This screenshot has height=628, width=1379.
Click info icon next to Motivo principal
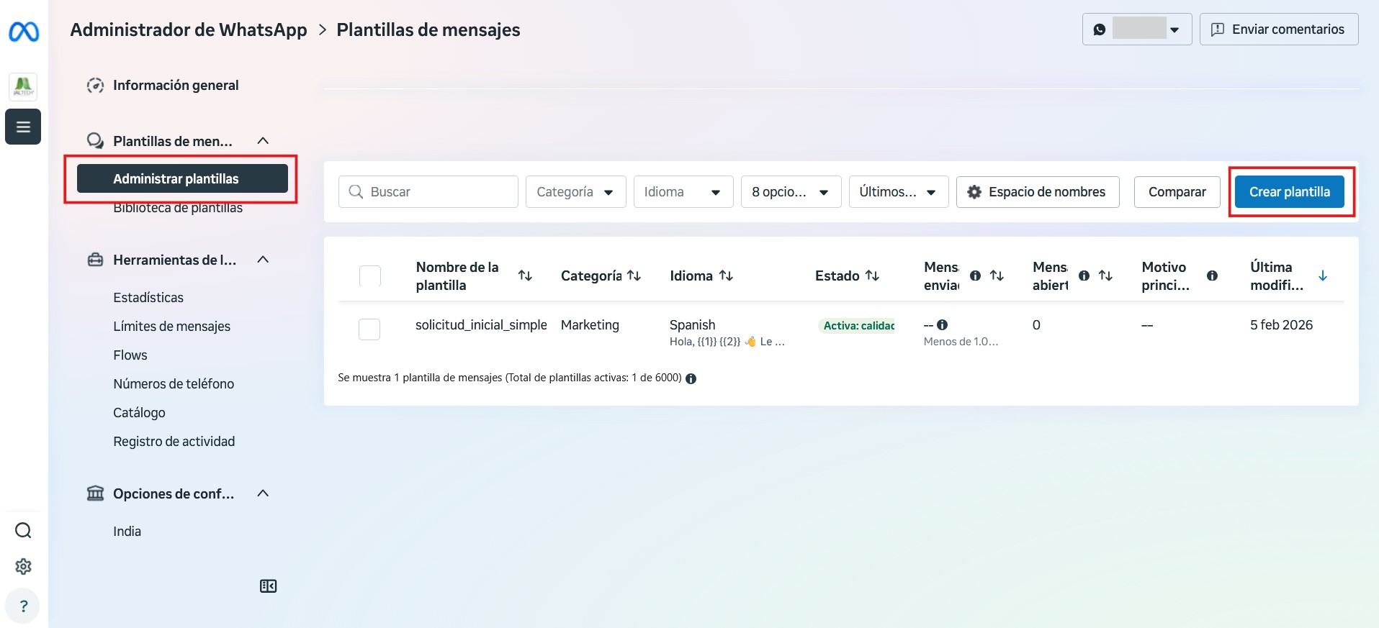[1212, 276]
